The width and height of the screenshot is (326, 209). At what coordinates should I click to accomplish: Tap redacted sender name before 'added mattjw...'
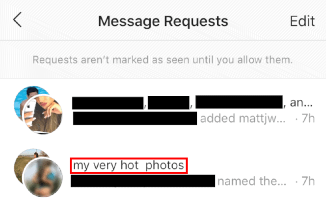click(135, 118)
